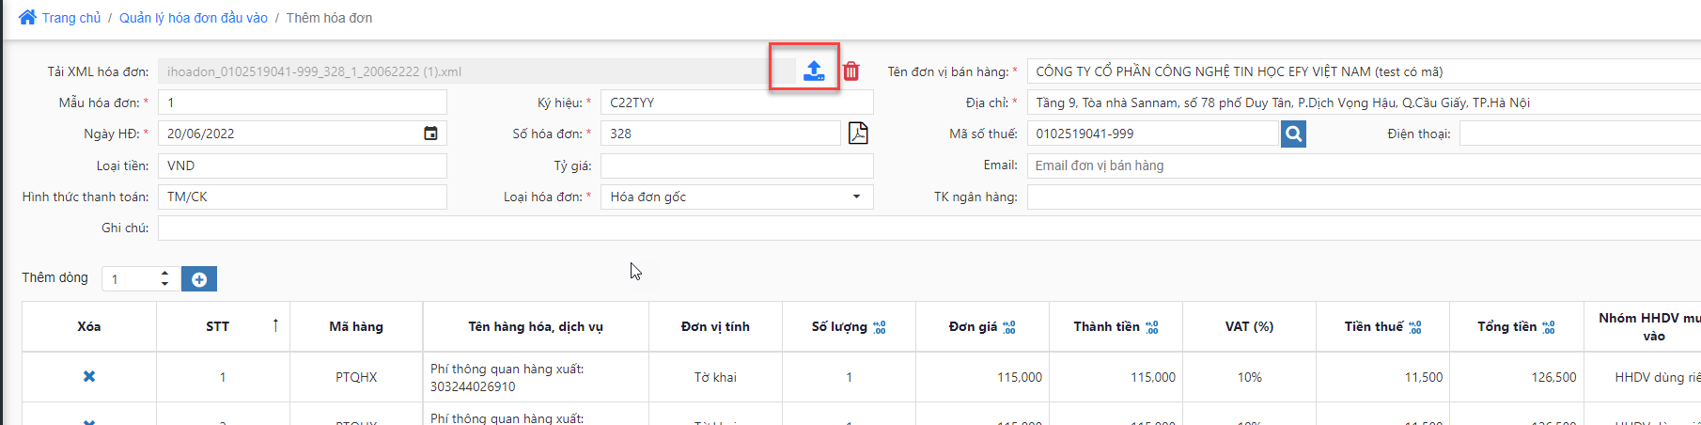Click the Tỷ giá input field
The image size is (1701, 425).
click(737, 165)
